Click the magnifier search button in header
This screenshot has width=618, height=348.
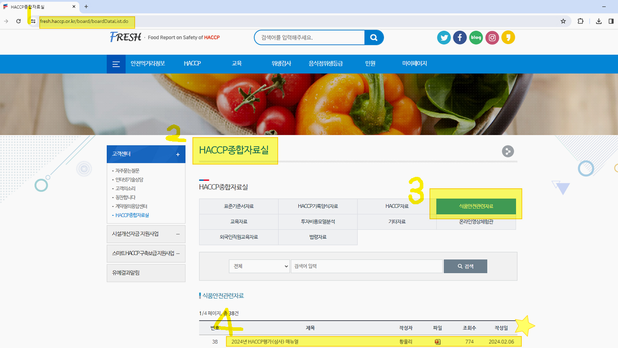374,37
